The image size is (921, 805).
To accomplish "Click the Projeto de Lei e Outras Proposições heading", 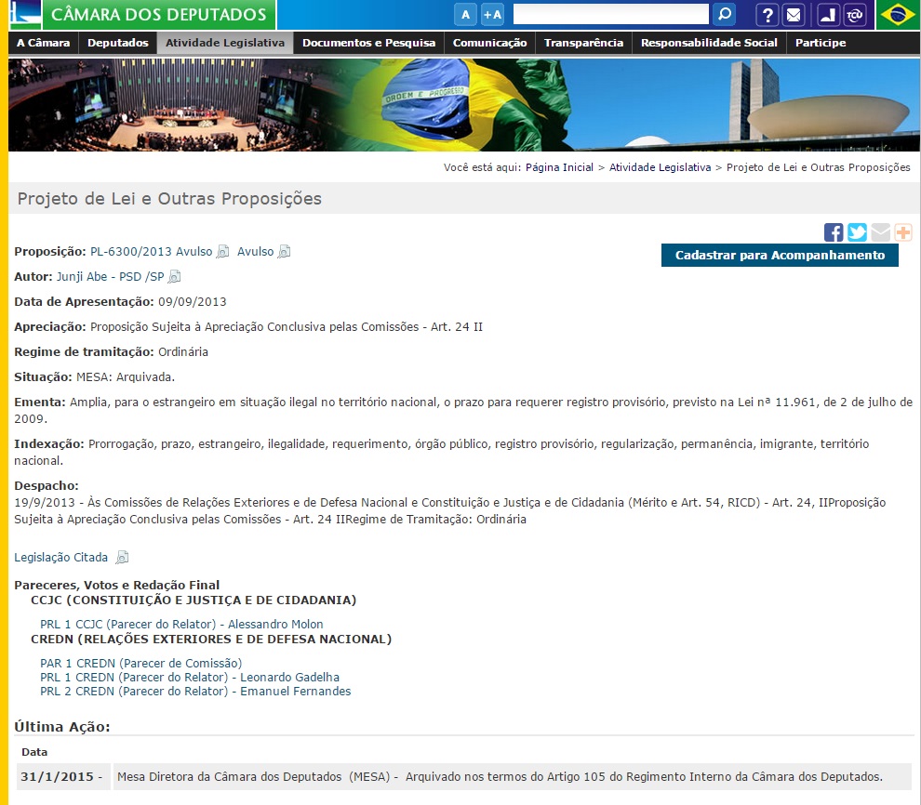I will [169, 198].
